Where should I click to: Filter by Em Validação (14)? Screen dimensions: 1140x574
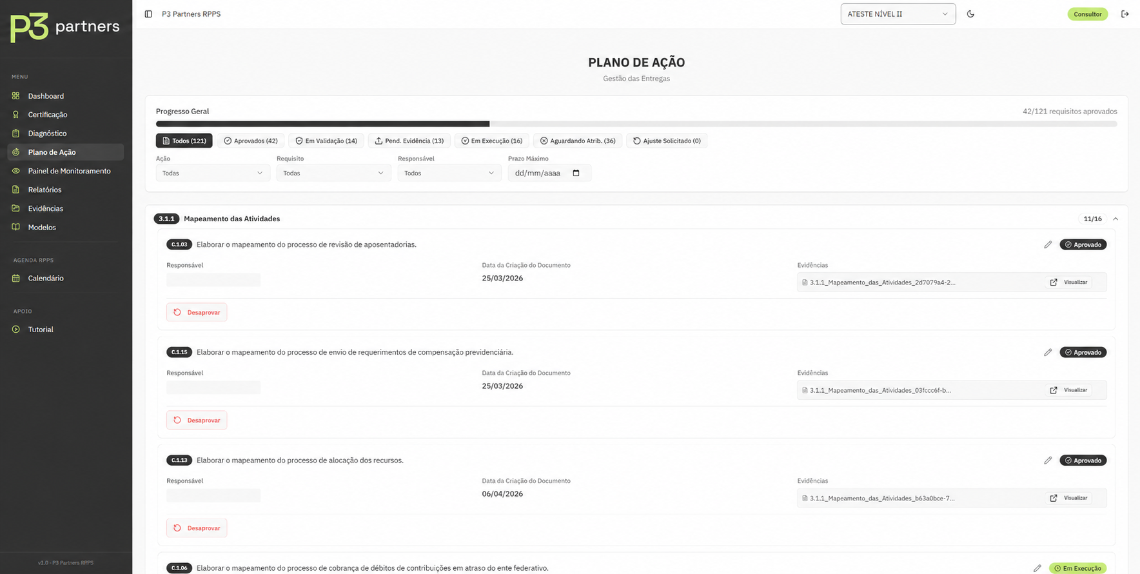(x=326, y=141)
